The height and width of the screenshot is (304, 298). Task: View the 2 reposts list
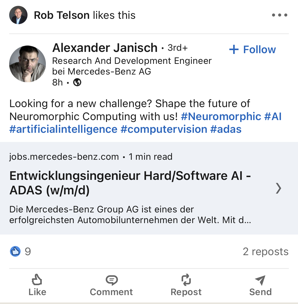(265, 251)
